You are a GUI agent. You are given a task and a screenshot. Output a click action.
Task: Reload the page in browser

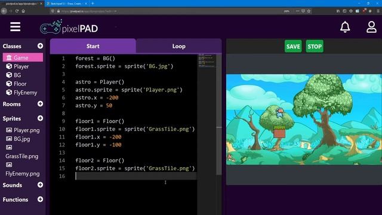[17, 11]
